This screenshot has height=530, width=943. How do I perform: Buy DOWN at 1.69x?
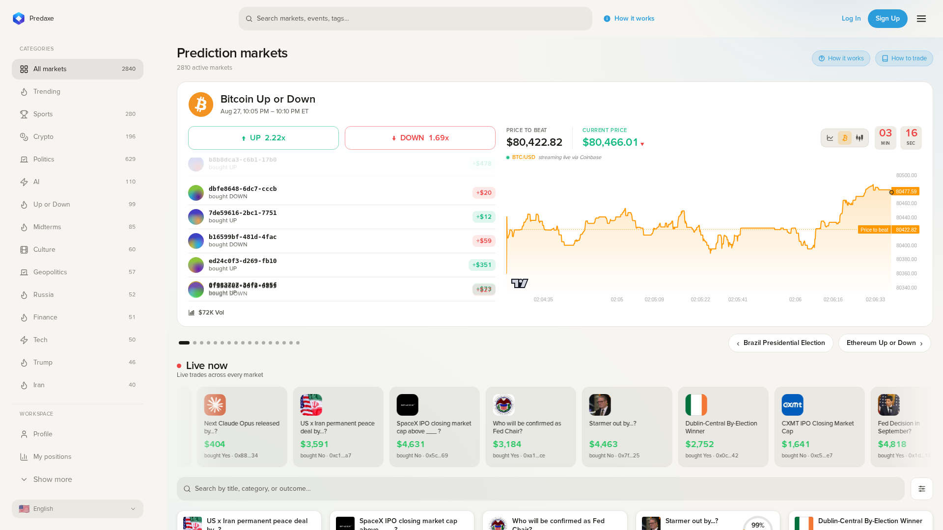[x=420, y=138]
